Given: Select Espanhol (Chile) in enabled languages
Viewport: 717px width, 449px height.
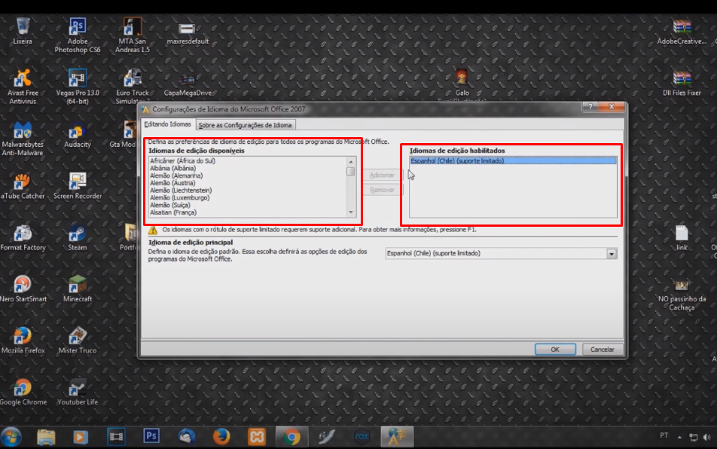Looking at the screenshot, I should coord(513,161).
